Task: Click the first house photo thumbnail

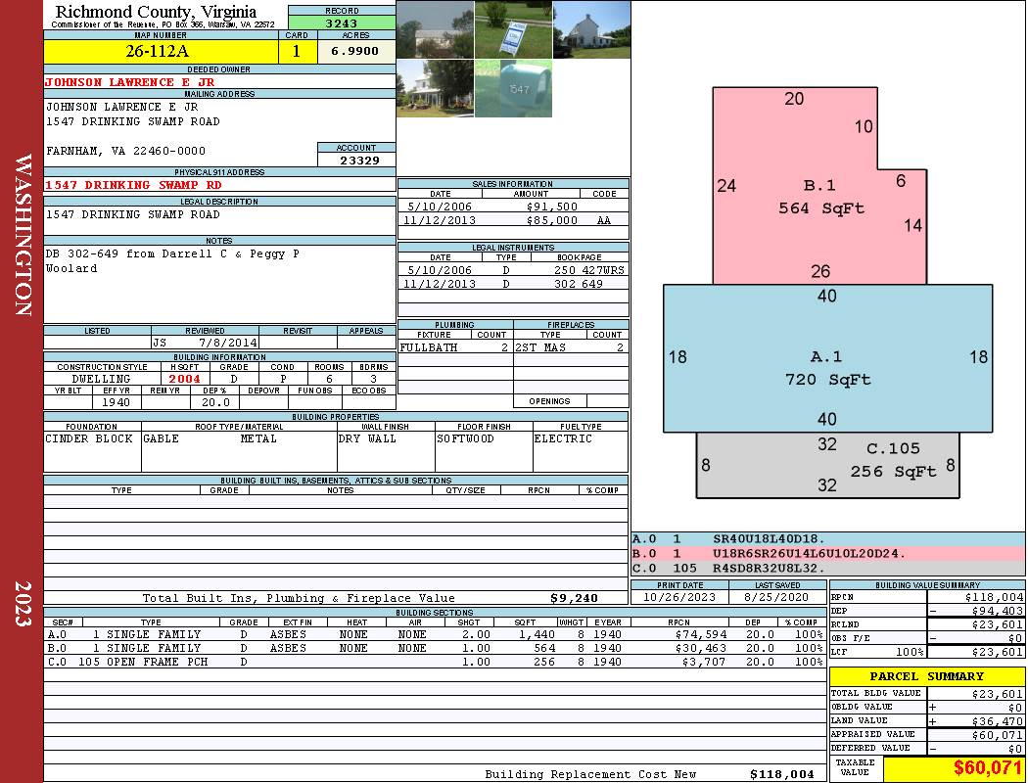Action: pos(436,29)
